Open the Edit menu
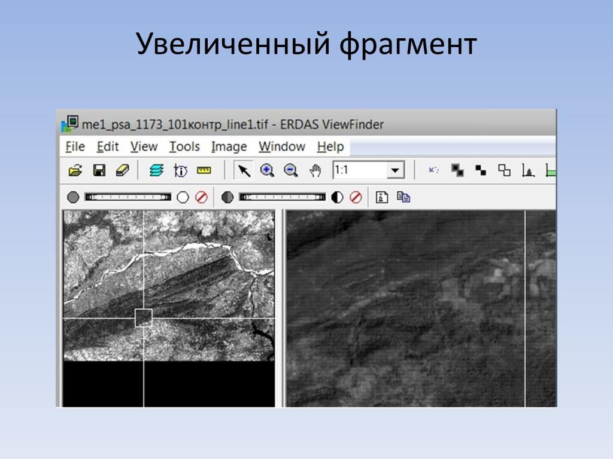Viewport: 613px width, 459px height. (x=108, y=147)
